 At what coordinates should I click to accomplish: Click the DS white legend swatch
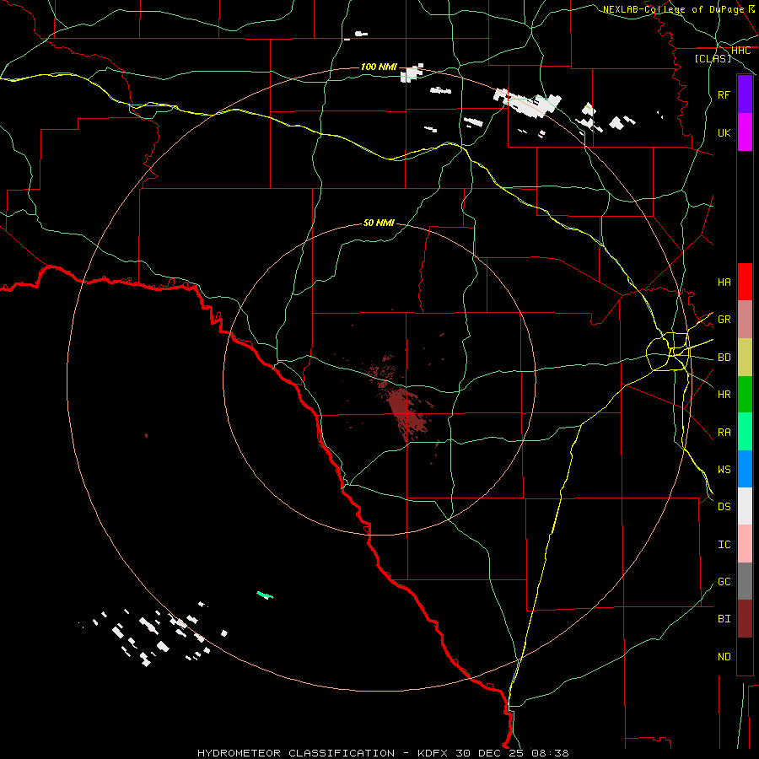[x=745, y=506]
